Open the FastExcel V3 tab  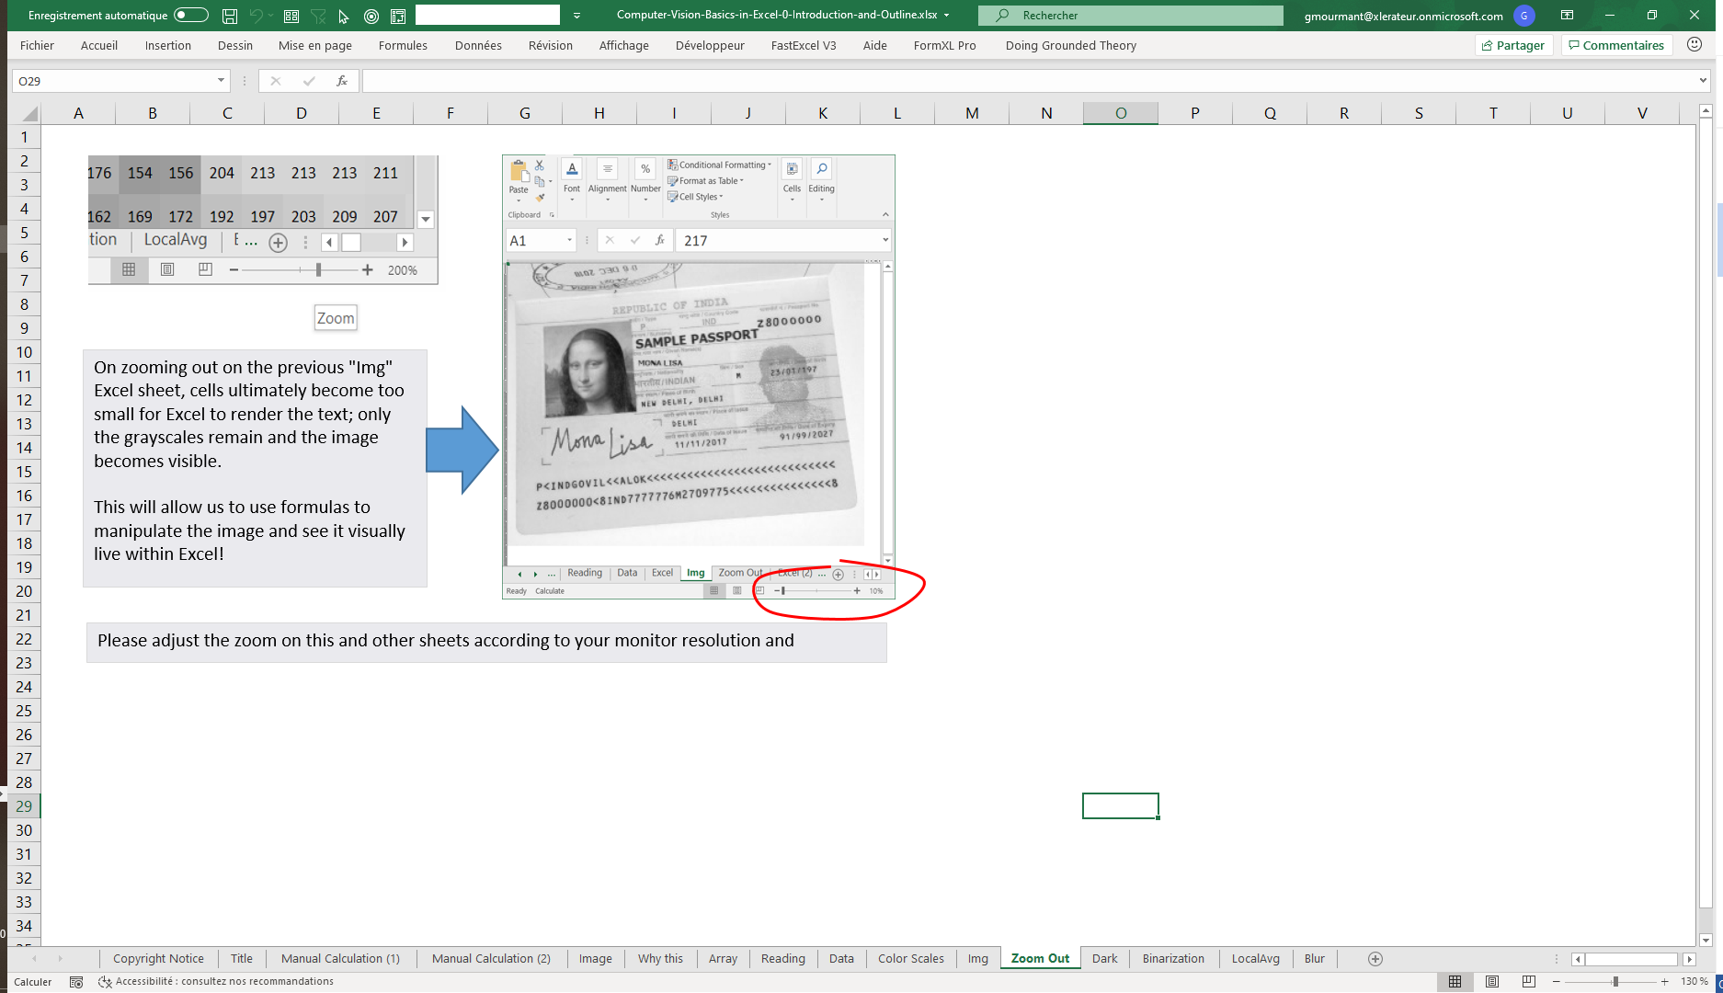(x=804, y=45)
